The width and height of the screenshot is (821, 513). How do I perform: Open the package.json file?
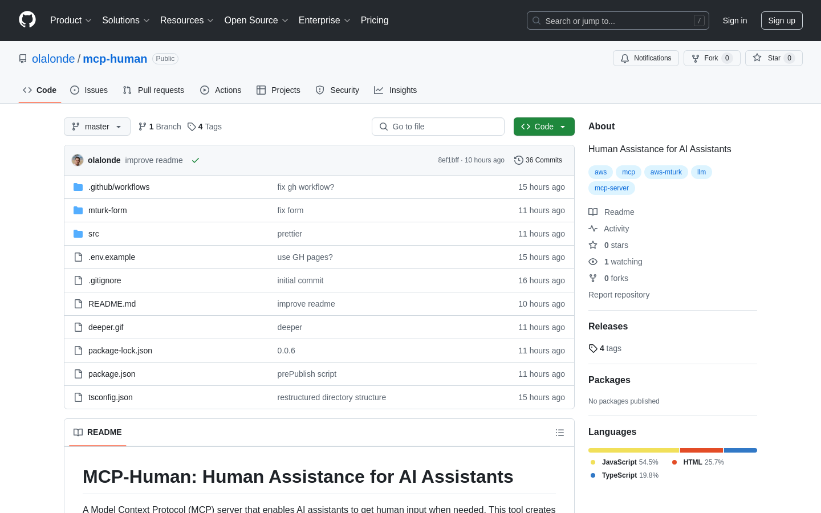point(112,374)
